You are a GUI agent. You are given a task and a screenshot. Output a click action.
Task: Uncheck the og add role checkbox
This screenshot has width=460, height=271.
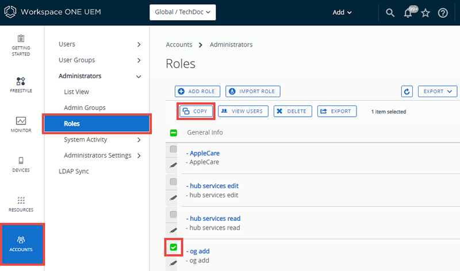pos(174,247)
